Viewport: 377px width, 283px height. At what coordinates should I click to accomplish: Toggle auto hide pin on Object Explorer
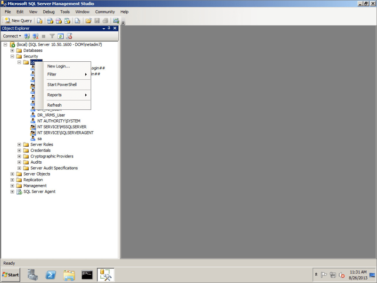point(109,28)
